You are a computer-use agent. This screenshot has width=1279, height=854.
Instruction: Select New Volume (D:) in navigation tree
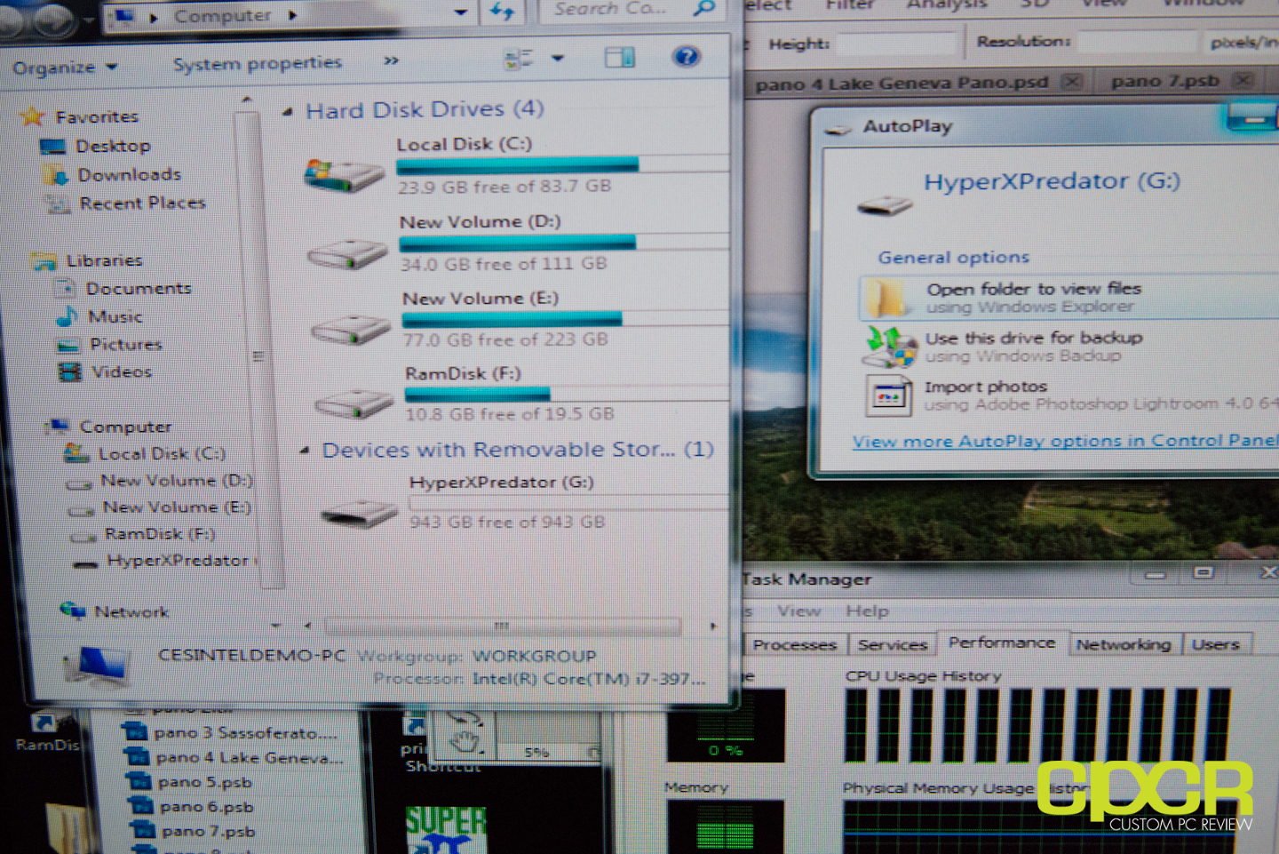(176, 481)
